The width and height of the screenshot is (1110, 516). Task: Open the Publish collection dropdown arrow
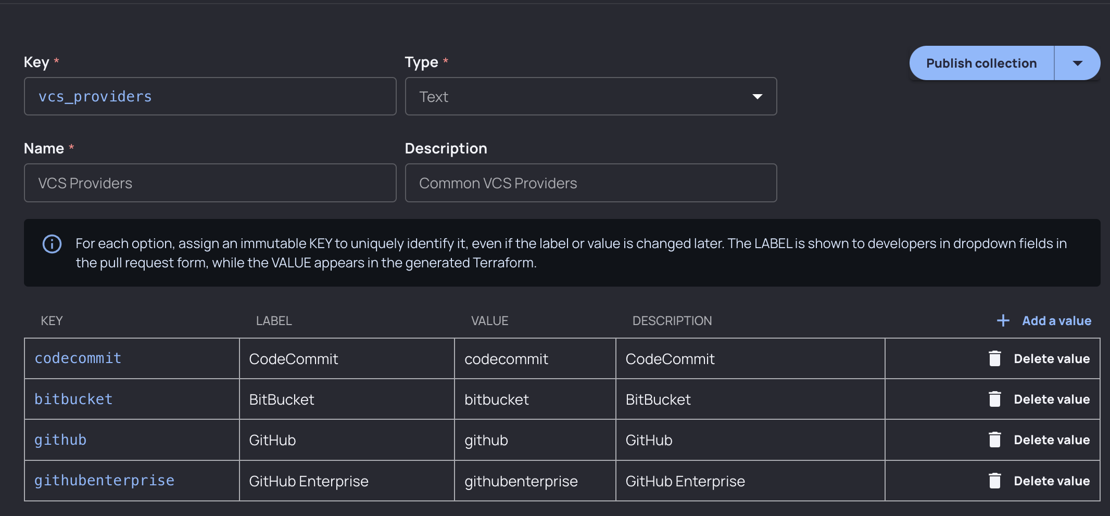[x=1077, y=63]
